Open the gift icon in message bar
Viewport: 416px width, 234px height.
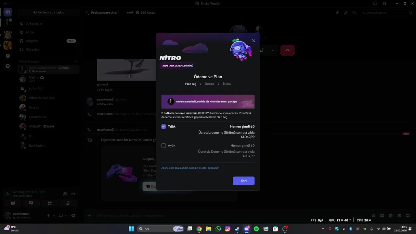pyautogui.click(x=373, y=215)
